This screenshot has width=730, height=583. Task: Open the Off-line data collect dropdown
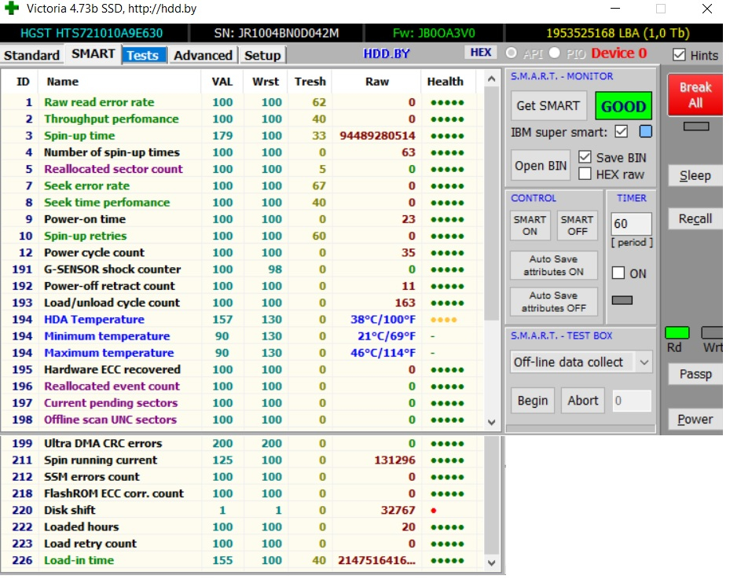[644, 362]
